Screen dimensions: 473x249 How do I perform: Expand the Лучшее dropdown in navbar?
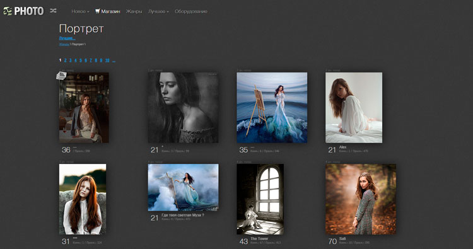point(158,11)
